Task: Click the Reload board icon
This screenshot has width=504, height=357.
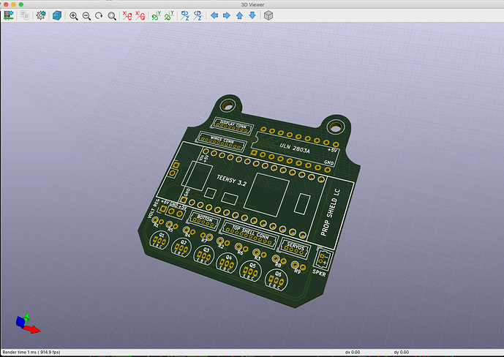Action: coord(9,15)
